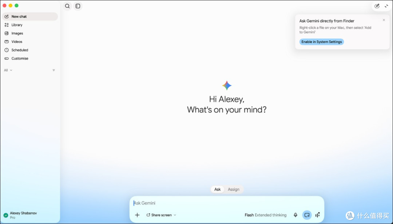Open the Share screen dropdown arrow
Viewport: 393px width, 224px height.
pos(175,215)
